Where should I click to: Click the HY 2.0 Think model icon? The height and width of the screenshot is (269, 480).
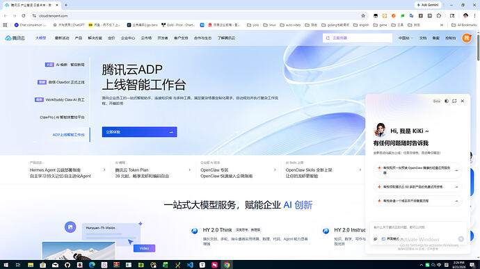[194, 231]
